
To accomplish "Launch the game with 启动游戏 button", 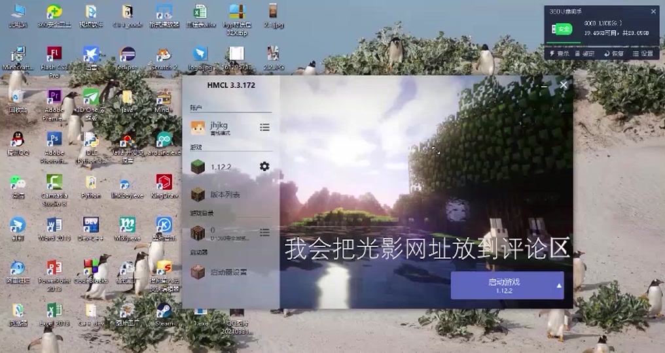I will pos(503,285).
